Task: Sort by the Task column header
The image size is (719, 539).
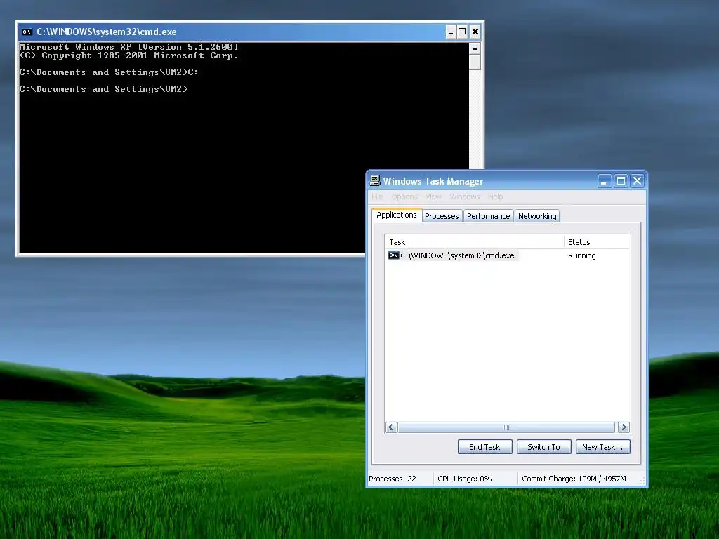Action: (x=474, y=242)
